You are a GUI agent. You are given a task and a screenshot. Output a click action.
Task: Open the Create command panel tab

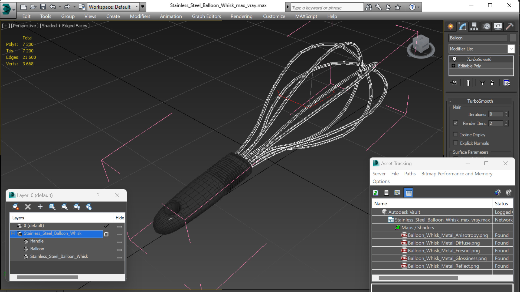coord(451,26)
